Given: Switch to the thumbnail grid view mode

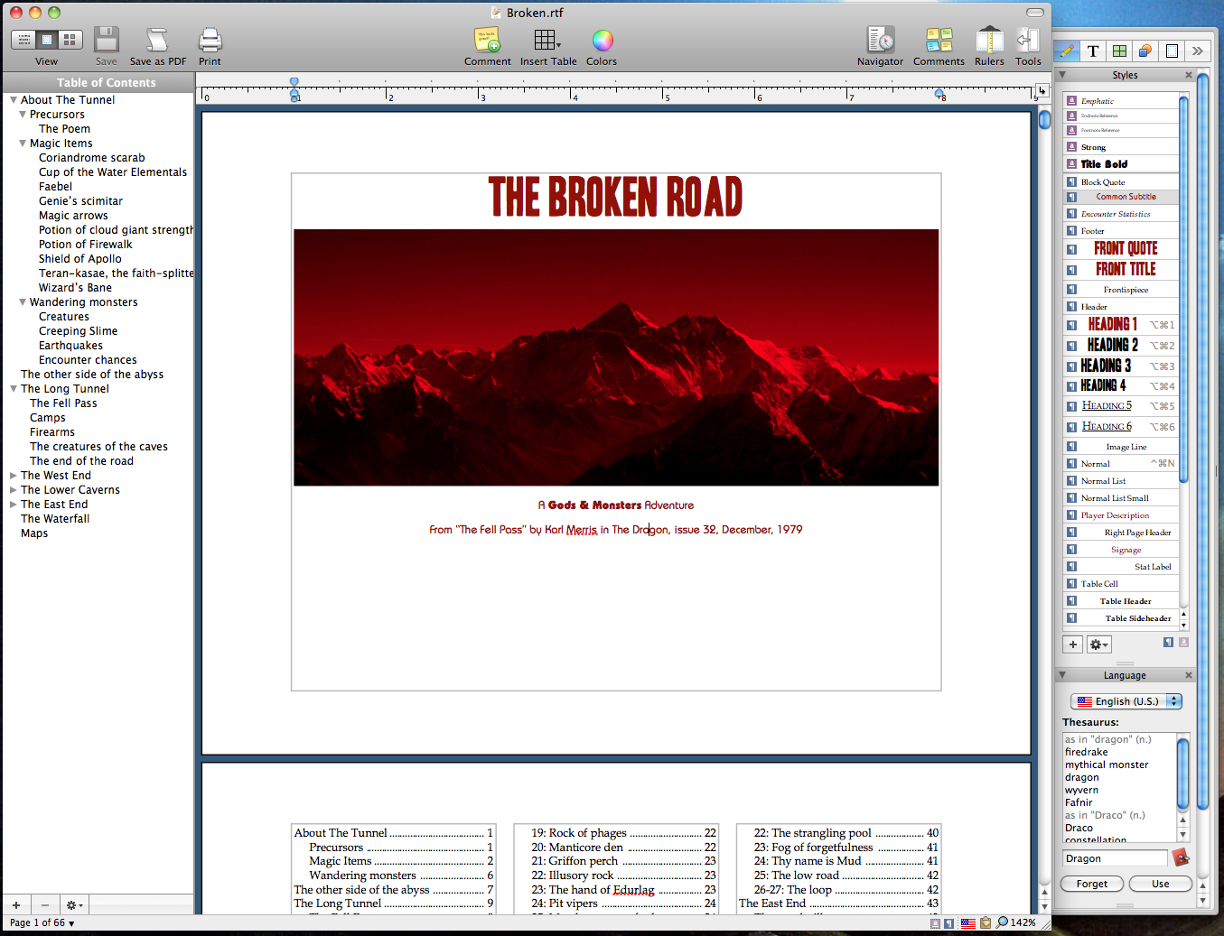Looking at the screenshot, I should pyautogui.click(x=70, y=40).
